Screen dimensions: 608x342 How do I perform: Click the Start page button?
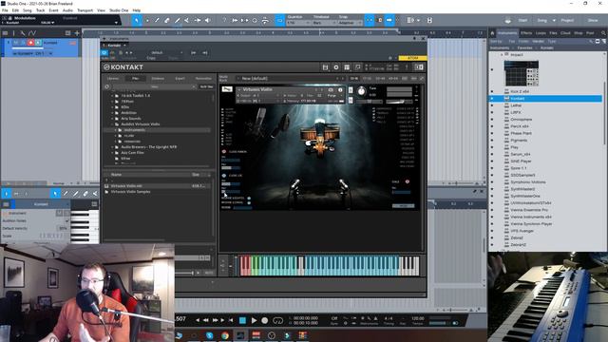tap(522, 20)
